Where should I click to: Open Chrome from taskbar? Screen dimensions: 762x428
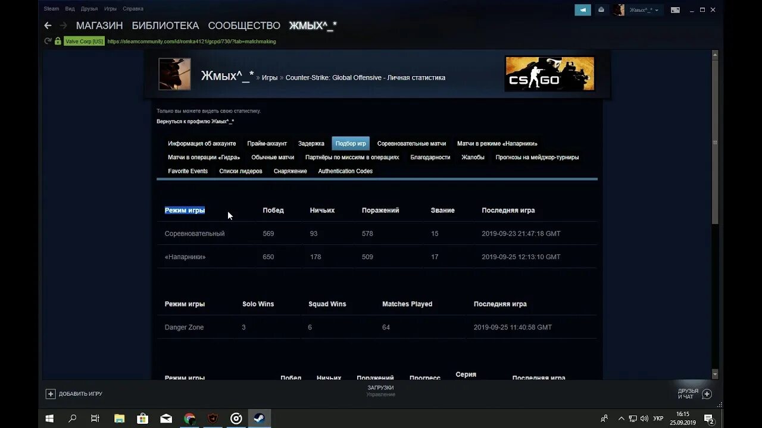pos(189,418)
